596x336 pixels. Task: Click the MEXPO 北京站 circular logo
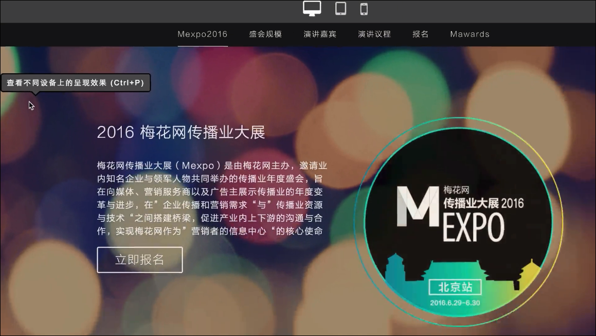[x=458, y=222]
